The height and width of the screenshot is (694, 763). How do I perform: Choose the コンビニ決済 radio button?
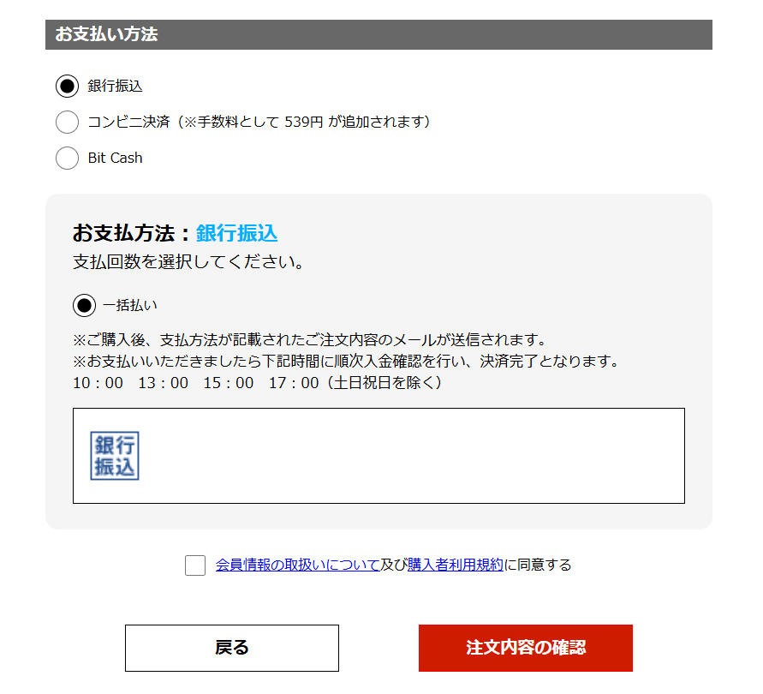click(67, 122)
